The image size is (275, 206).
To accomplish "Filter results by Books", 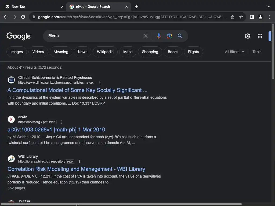I will click(x=173, y=52).
